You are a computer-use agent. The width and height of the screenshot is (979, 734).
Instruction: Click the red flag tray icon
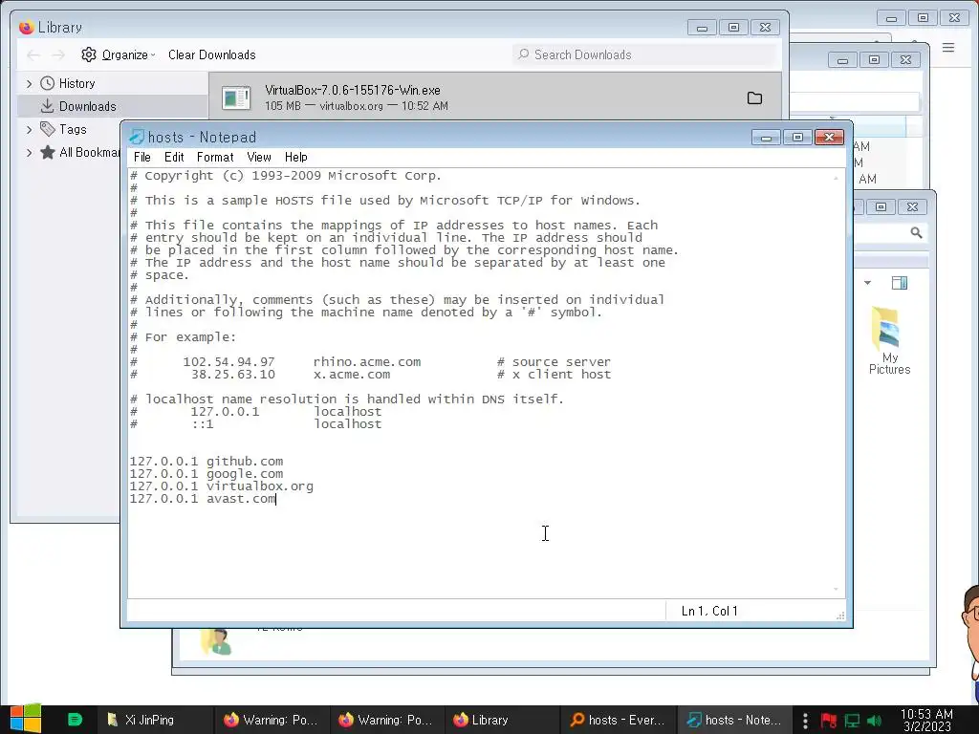pos(829,721)
